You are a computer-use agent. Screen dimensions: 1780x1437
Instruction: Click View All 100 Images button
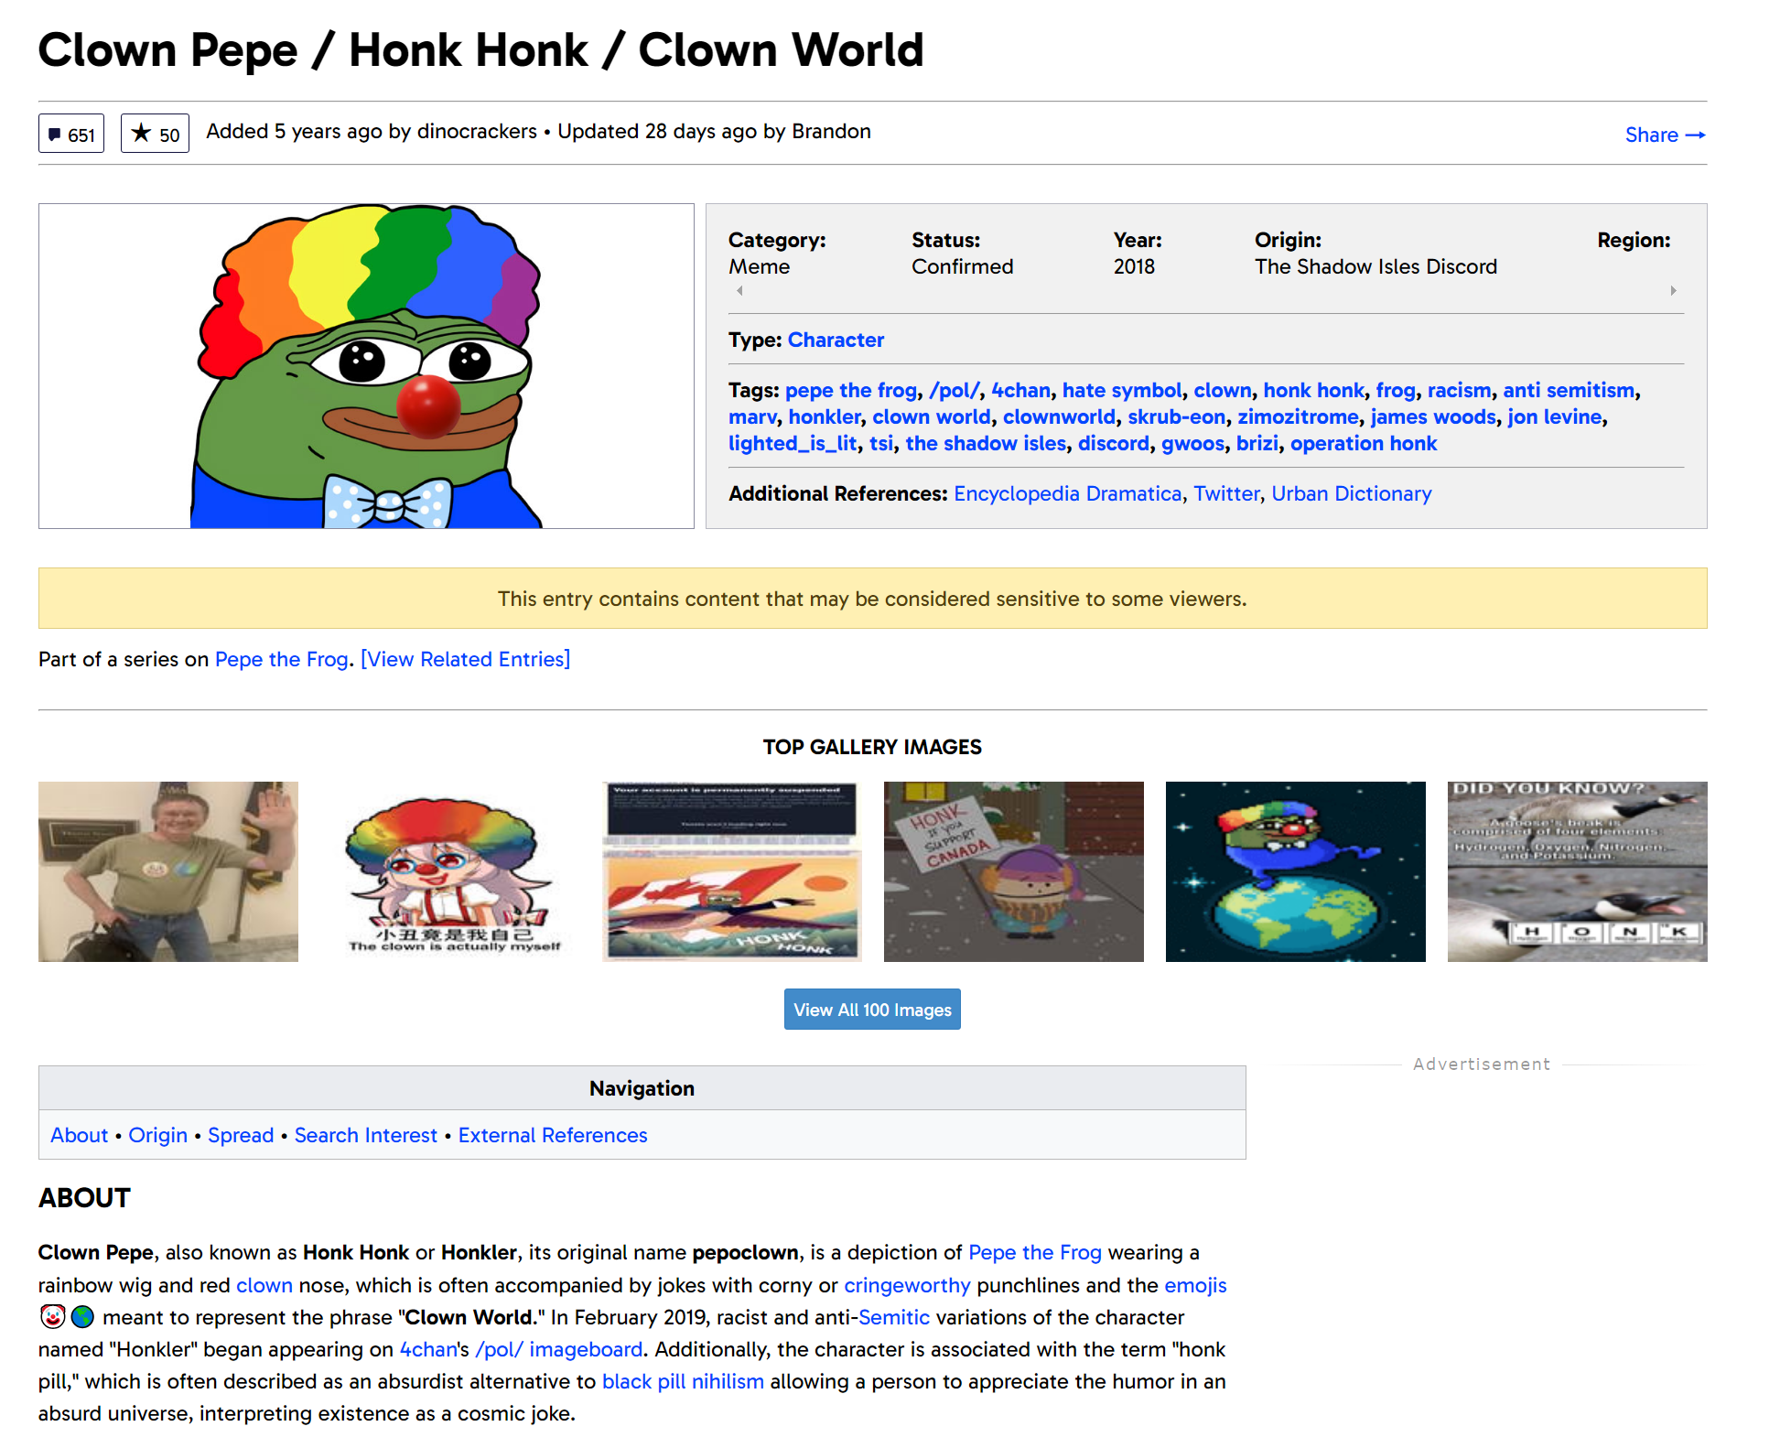[x=872, y=1009]
